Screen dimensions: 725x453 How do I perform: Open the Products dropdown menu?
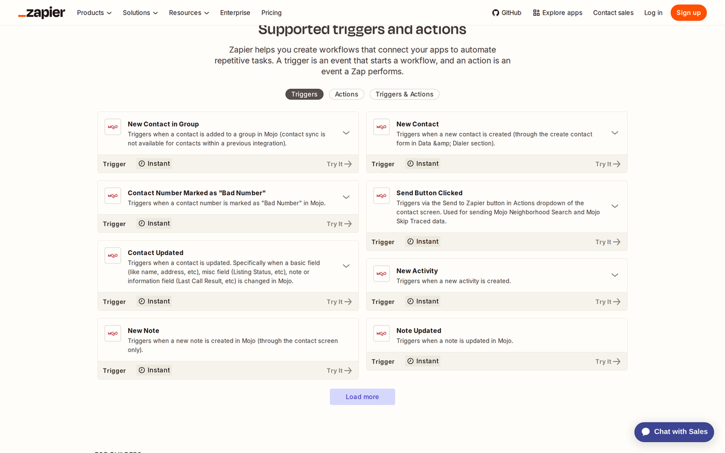coord(94,13)
